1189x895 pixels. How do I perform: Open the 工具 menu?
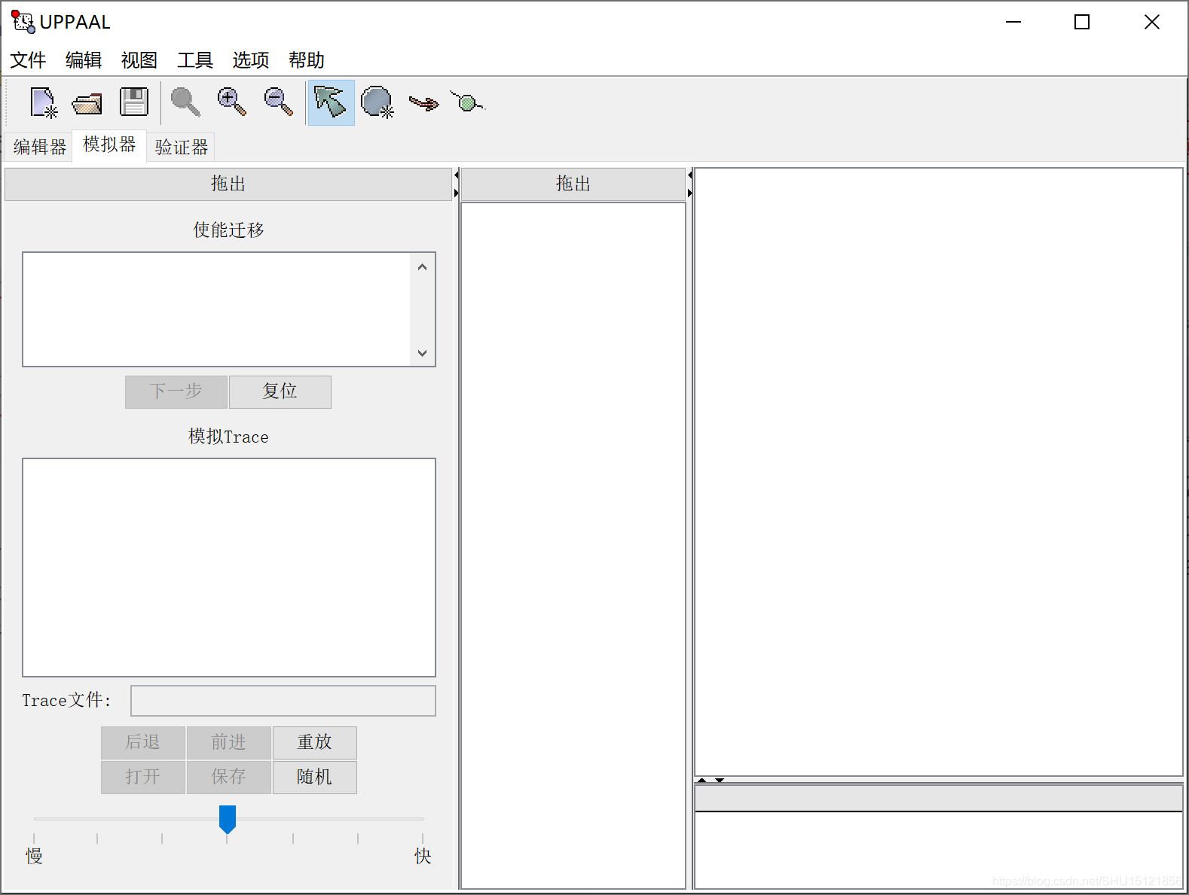[x=195, y=60]
